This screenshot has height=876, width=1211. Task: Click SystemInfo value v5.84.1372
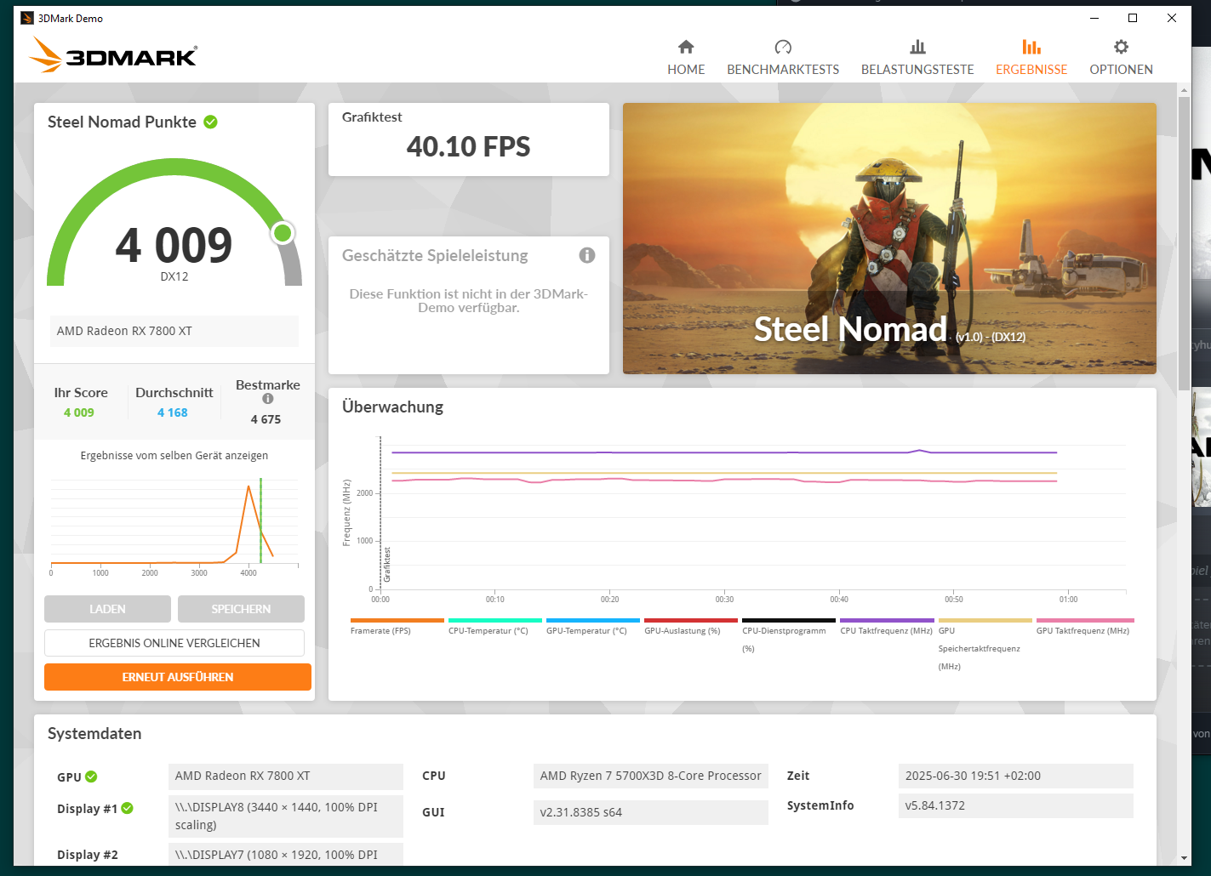tap(1015, 805)
